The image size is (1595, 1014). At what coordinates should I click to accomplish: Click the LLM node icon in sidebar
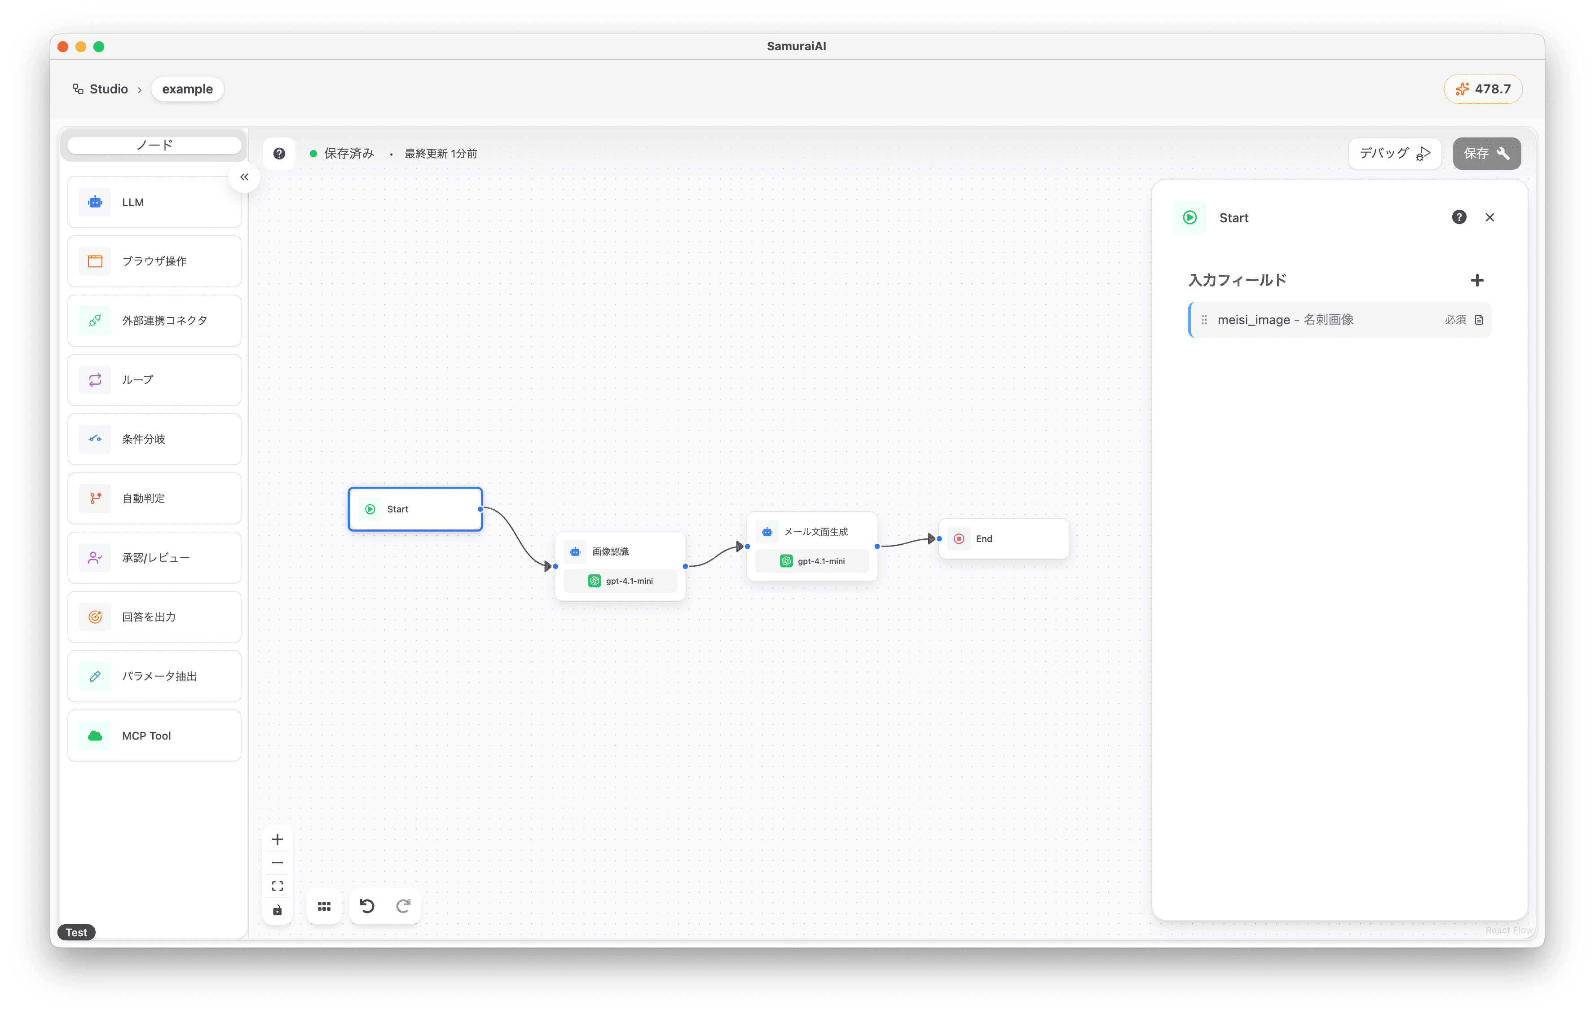click(95, 202)
